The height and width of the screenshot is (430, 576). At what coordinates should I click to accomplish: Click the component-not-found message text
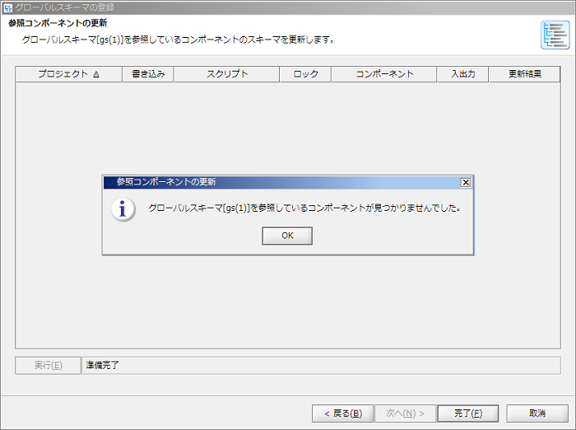click(x=304, y=208)
